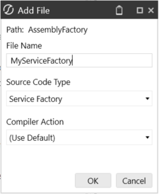Place cursor on the MyServiceFactory text
The height and width of the screenshot is (194, 159).
coord(42,61)
